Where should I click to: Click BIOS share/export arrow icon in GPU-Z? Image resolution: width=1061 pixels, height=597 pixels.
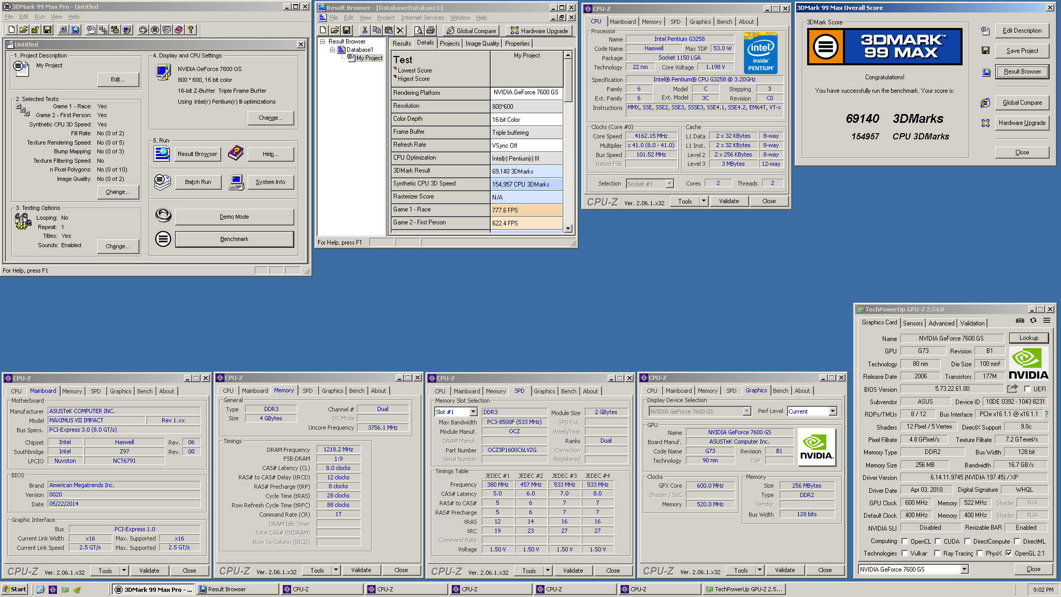click(1012, 389)
